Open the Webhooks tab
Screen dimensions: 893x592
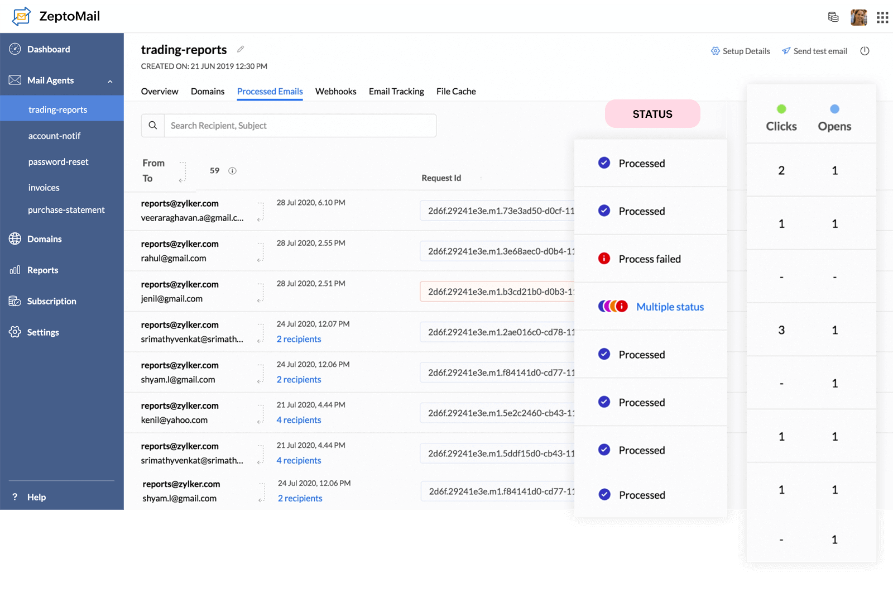(x=335, y=92)
